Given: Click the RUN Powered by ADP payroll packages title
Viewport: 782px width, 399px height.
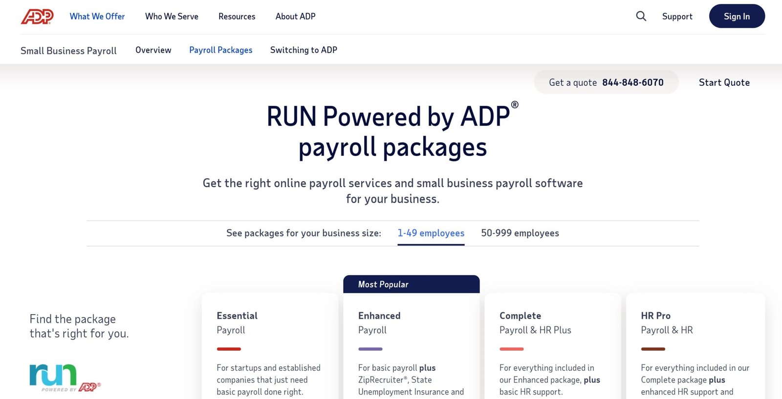Looking at the screenshot, I should click(392, 131).
